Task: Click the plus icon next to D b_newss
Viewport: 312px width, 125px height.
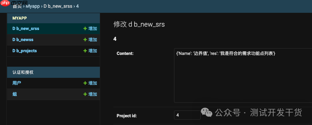Action: tap(85, 40)
